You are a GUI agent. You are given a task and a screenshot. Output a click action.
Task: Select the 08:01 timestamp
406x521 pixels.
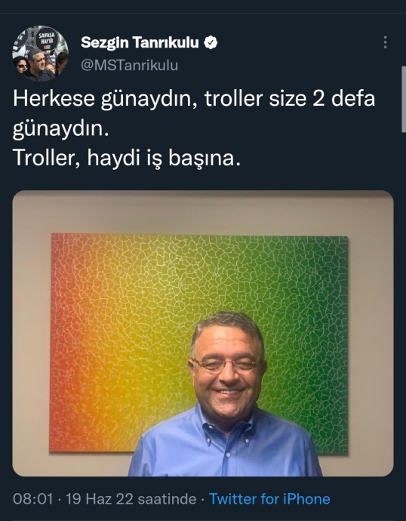pos(33,499)
